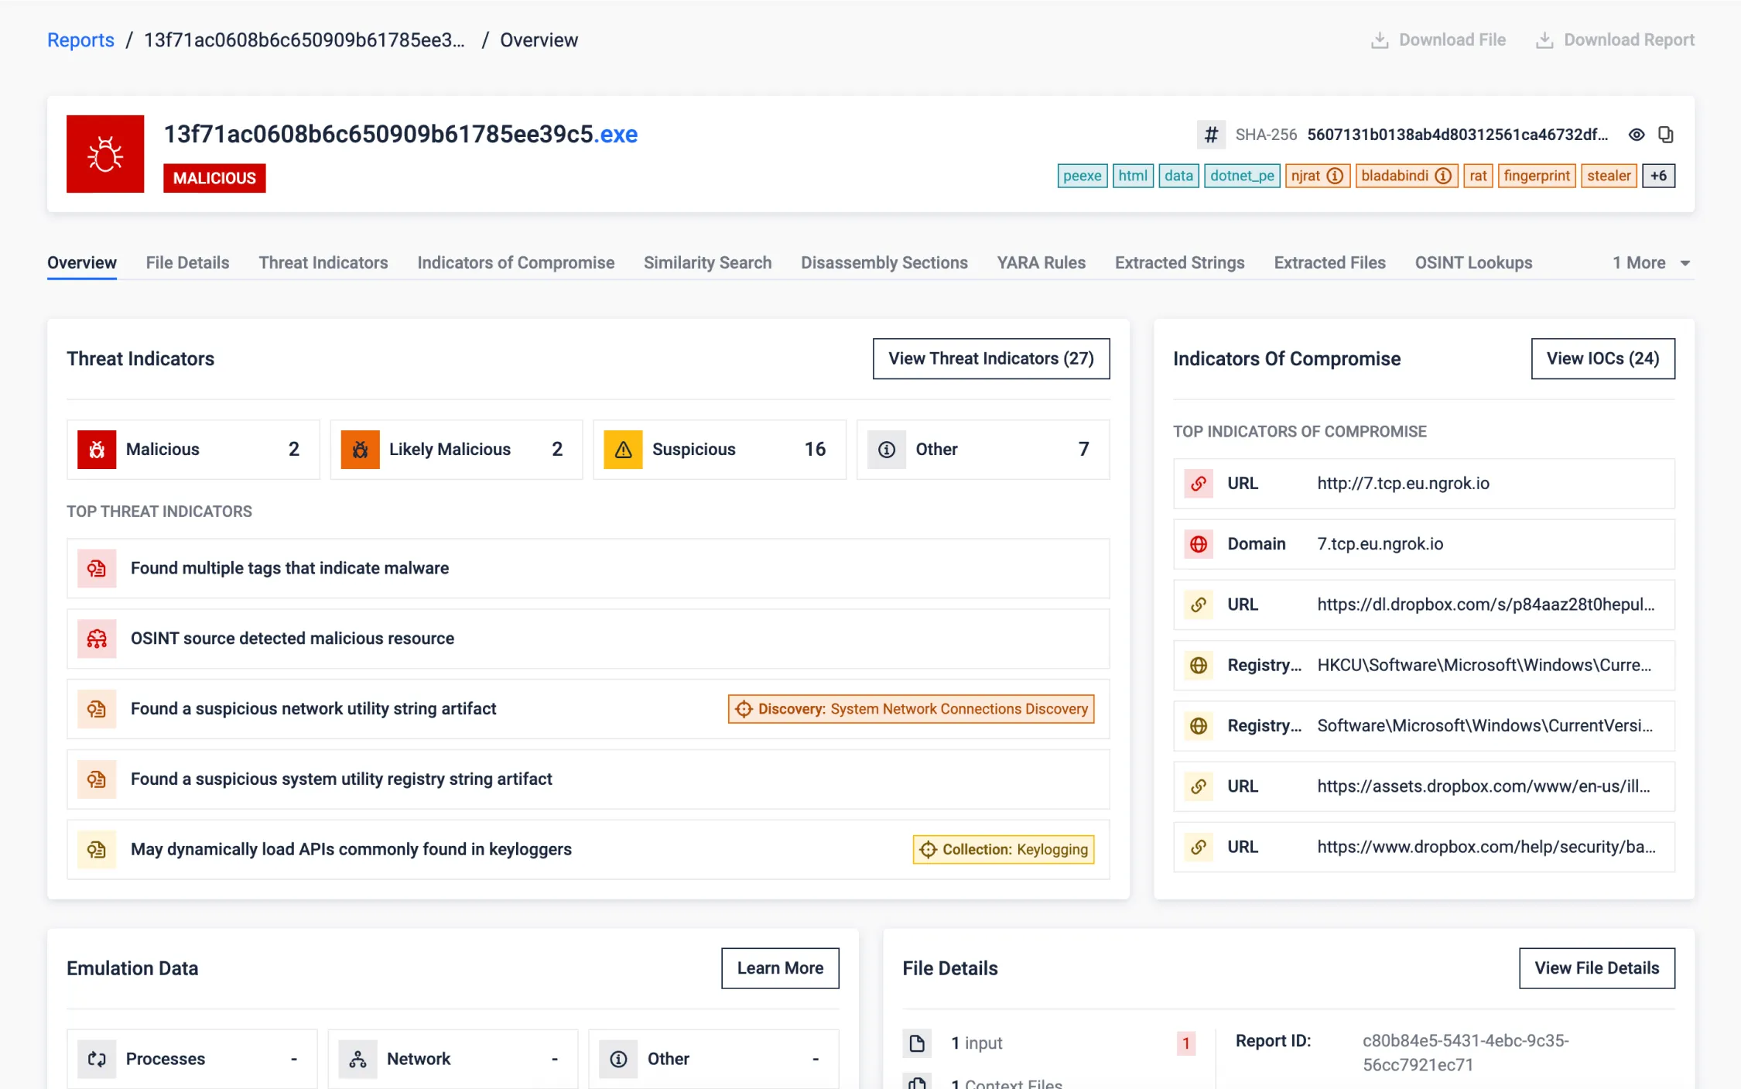Click the copy SHA-256 hash icon
The image size is (1741, 1089).
click(1665, 135)
